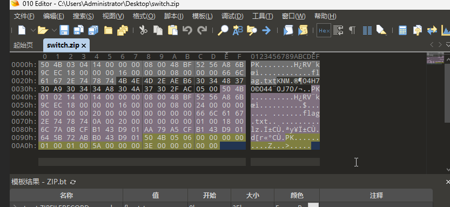Close the 模板结果 panel
This screenshot has width=450, height=207.
point(448,182)
